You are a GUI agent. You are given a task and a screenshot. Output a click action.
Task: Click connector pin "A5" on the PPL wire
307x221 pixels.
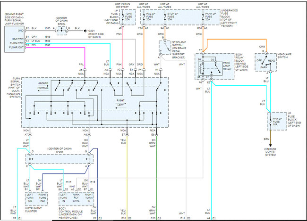(x=81, y=70)
